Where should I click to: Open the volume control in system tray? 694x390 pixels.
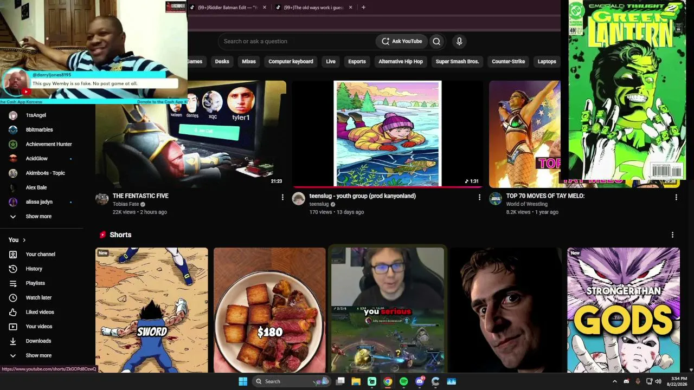click(658, 381)
